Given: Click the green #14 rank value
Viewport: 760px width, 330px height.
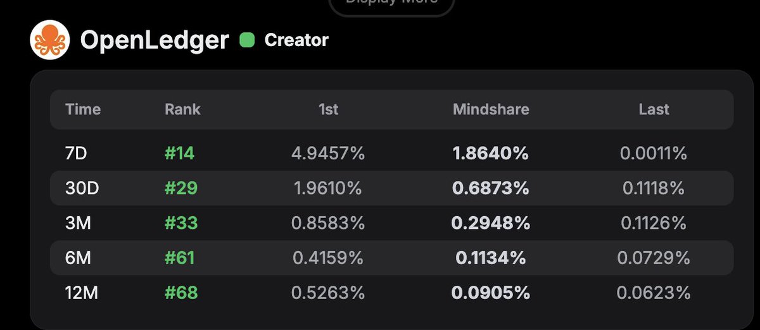Looking at the screenshot, I should click(180, 153).
